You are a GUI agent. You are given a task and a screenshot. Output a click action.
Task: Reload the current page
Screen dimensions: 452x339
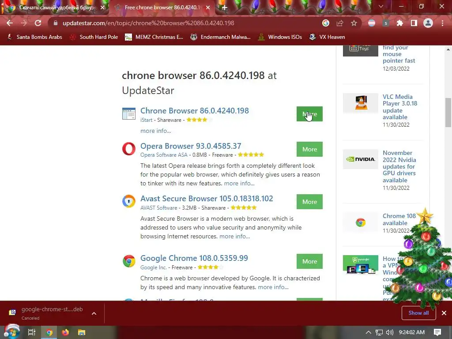pos(38,23)
